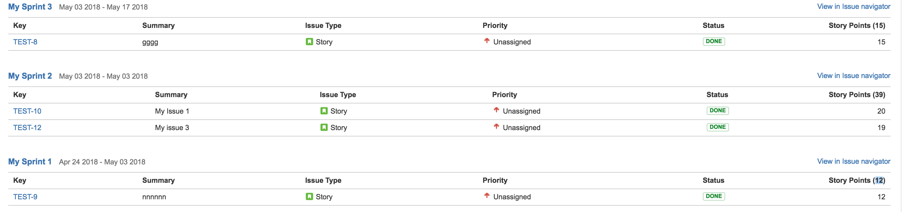Open issue TEST-10

27,111
